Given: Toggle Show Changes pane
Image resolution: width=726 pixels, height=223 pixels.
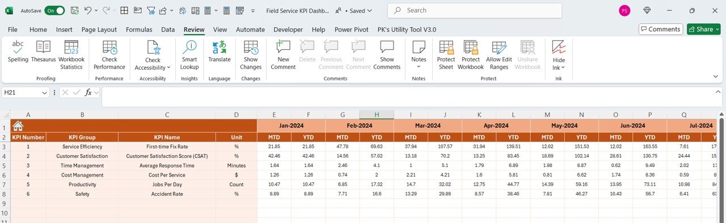Looking at the screenshot, I should pyautogui.click(x=251, y=55).
